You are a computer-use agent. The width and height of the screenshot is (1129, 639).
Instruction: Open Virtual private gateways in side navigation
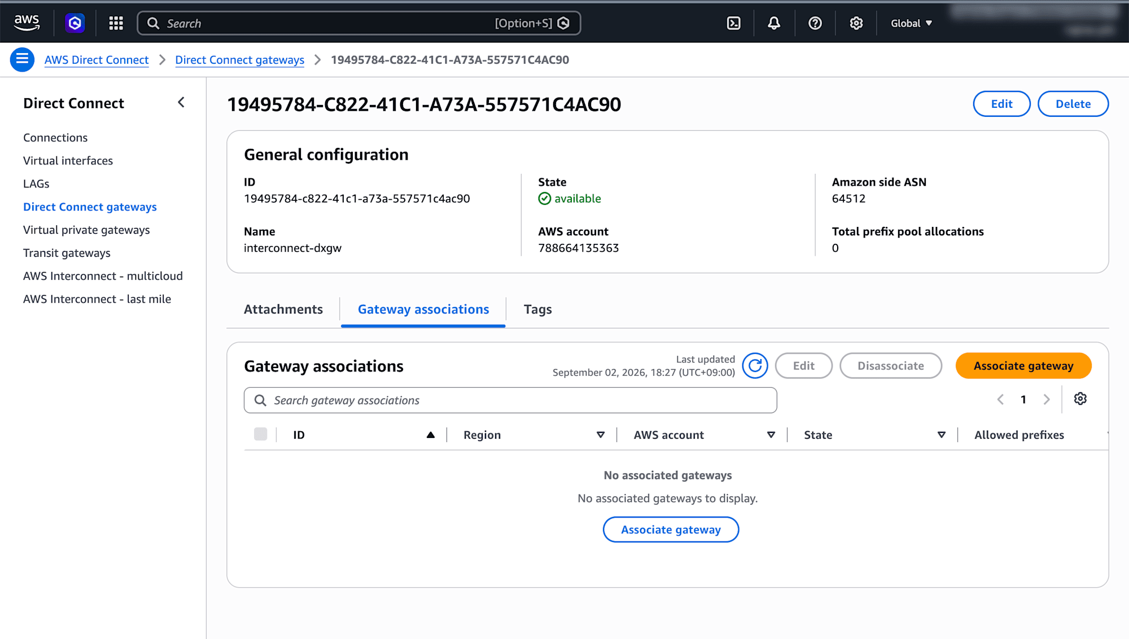86,230
